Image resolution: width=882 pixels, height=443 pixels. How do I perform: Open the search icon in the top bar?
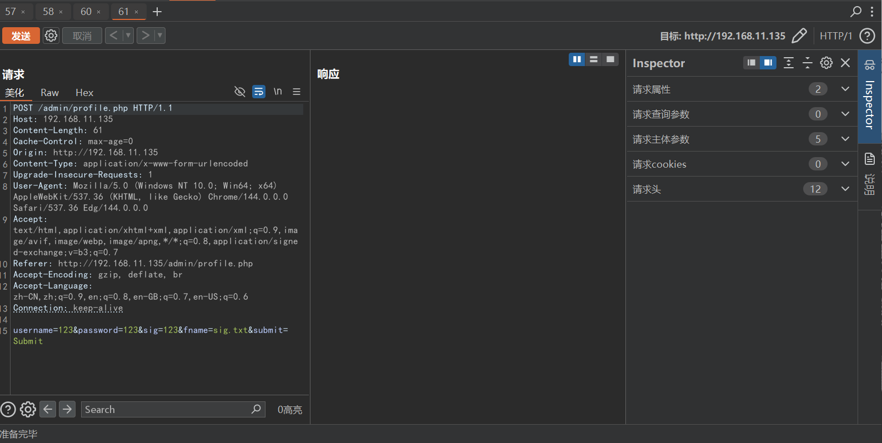click(856, 11)
